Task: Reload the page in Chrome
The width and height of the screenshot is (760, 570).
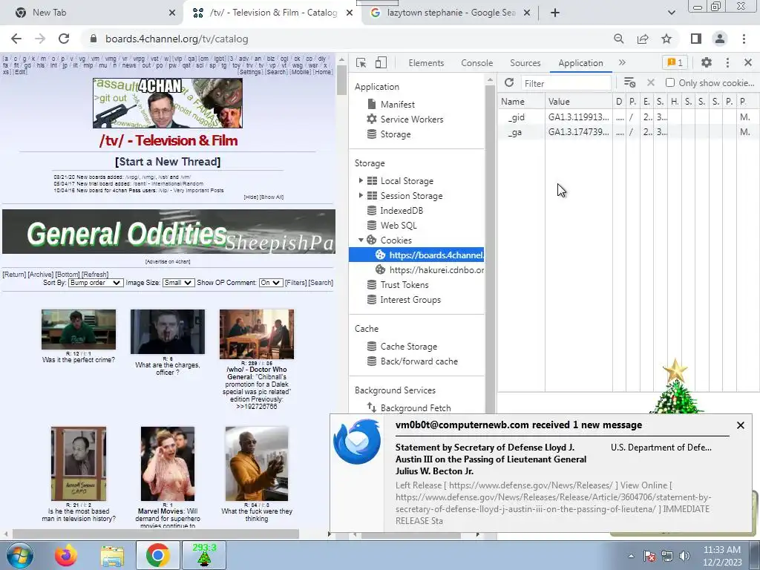Action: point(64,39)
